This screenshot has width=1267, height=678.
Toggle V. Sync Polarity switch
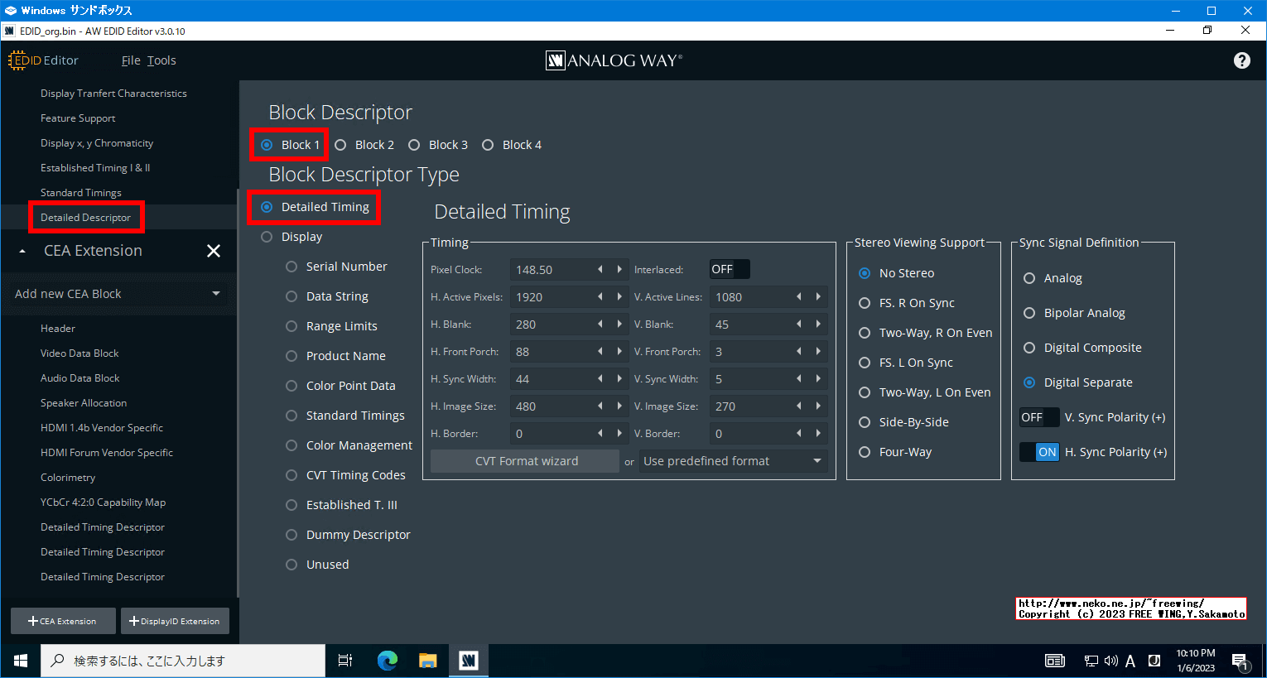coord(1038,417)
